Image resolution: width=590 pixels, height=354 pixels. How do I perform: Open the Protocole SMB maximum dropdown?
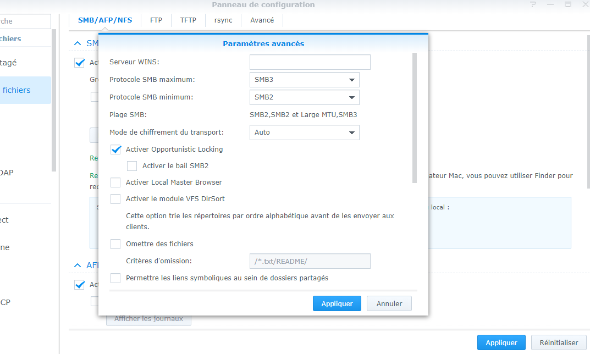tap(305, 80)
